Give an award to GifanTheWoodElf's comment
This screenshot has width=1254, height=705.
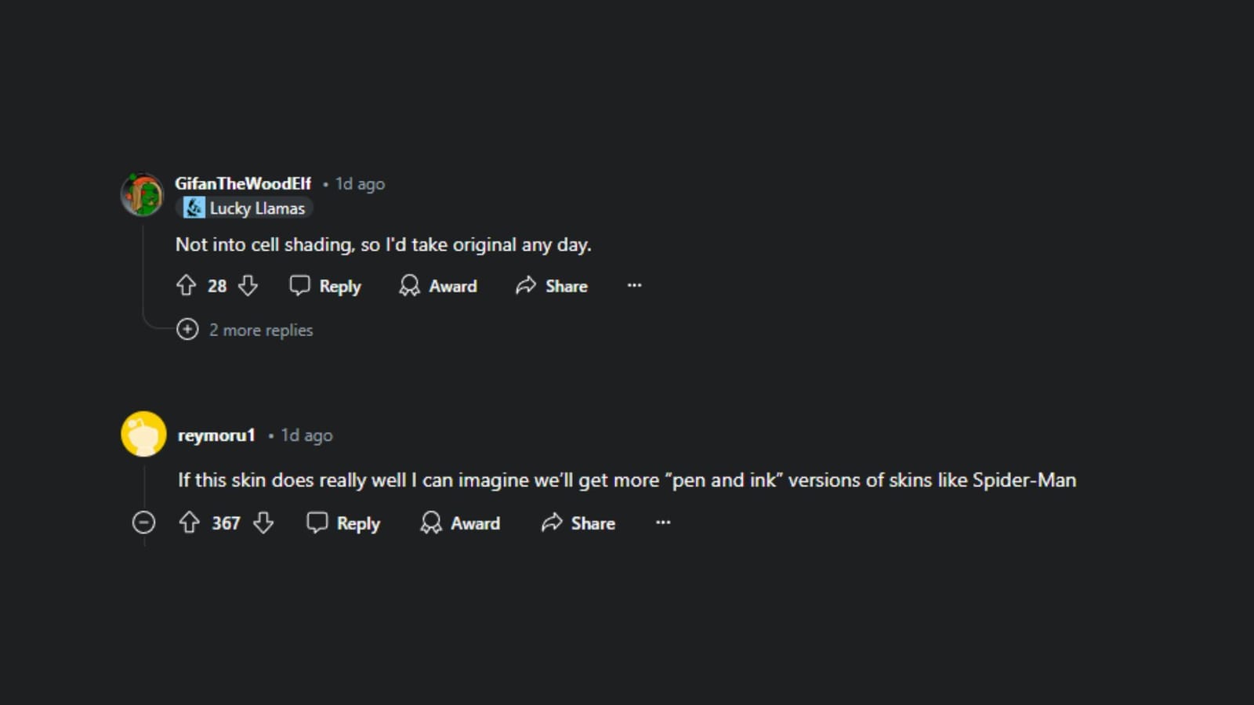pos(438,286)
